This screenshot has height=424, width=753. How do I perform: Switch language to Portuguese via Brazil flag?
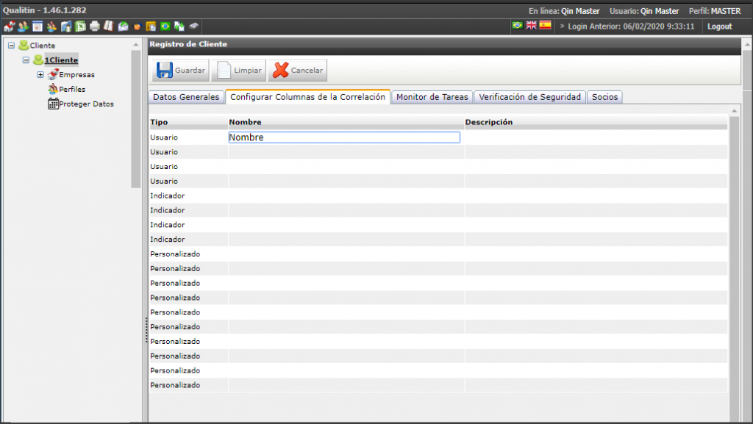coord(517,26)
